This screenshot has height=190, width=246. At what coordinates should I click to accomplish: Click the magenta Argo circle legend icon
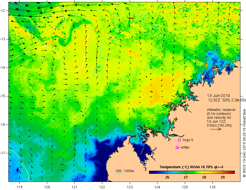click(179, 140)
